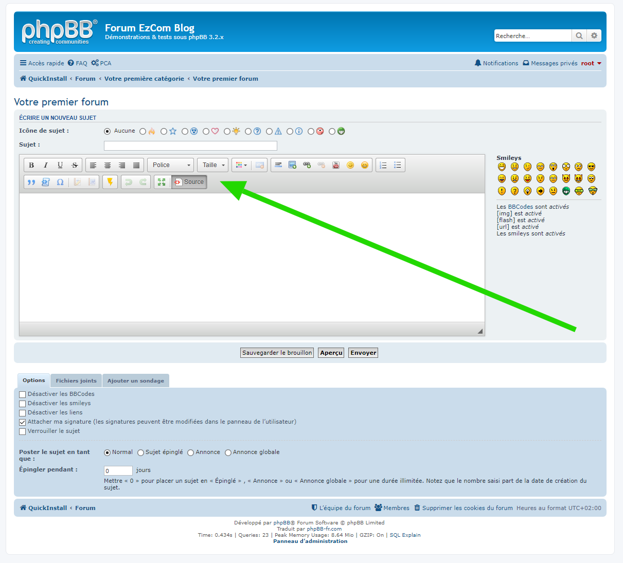This screenshot has height=563, width=623.
Task: Insert special character (Omega)
Action: click(x=60, y=182)
